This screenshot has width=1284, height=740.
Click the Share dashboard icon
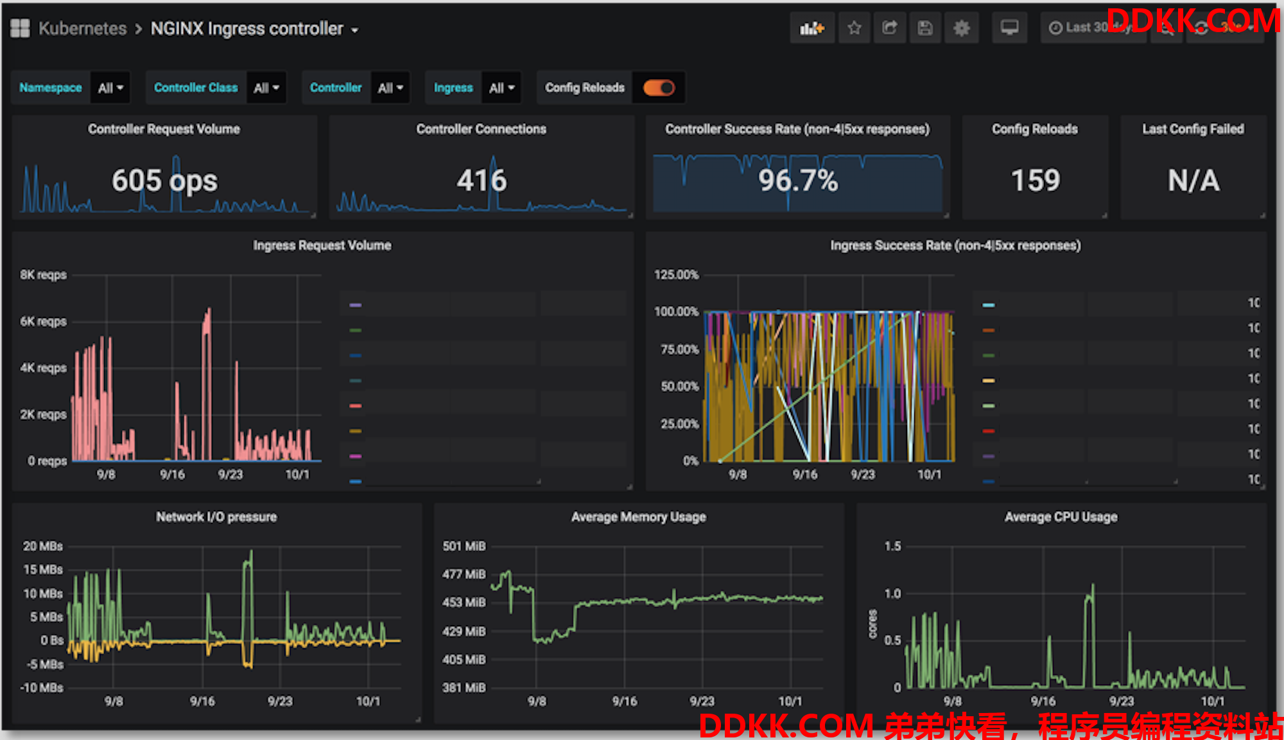click(889, 28)
